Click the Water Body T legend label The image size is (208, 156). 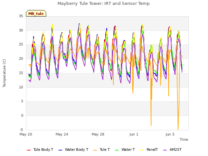tap(77, 149)
